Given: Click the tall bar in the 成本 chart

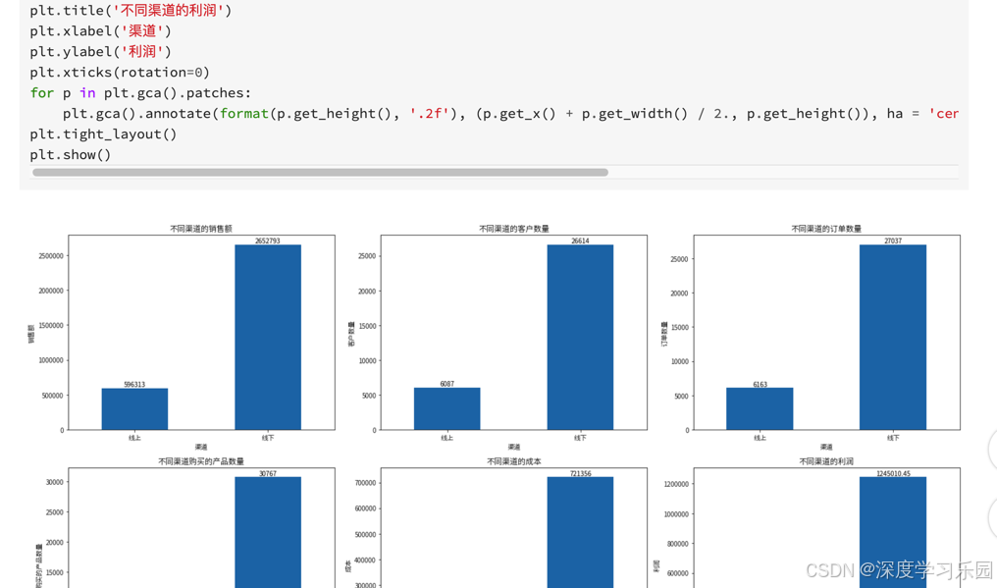Looking at the screenshot, I should point(581,533).
